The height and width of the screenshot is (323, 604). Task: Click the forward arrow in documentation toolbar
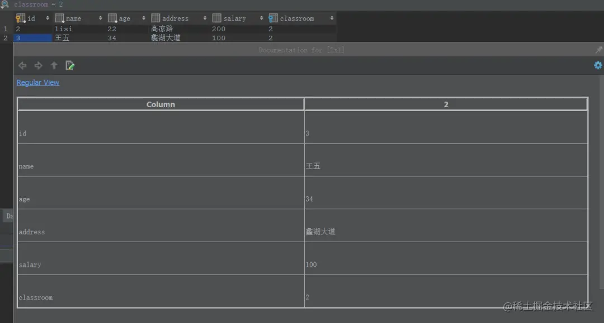point(38,66)
